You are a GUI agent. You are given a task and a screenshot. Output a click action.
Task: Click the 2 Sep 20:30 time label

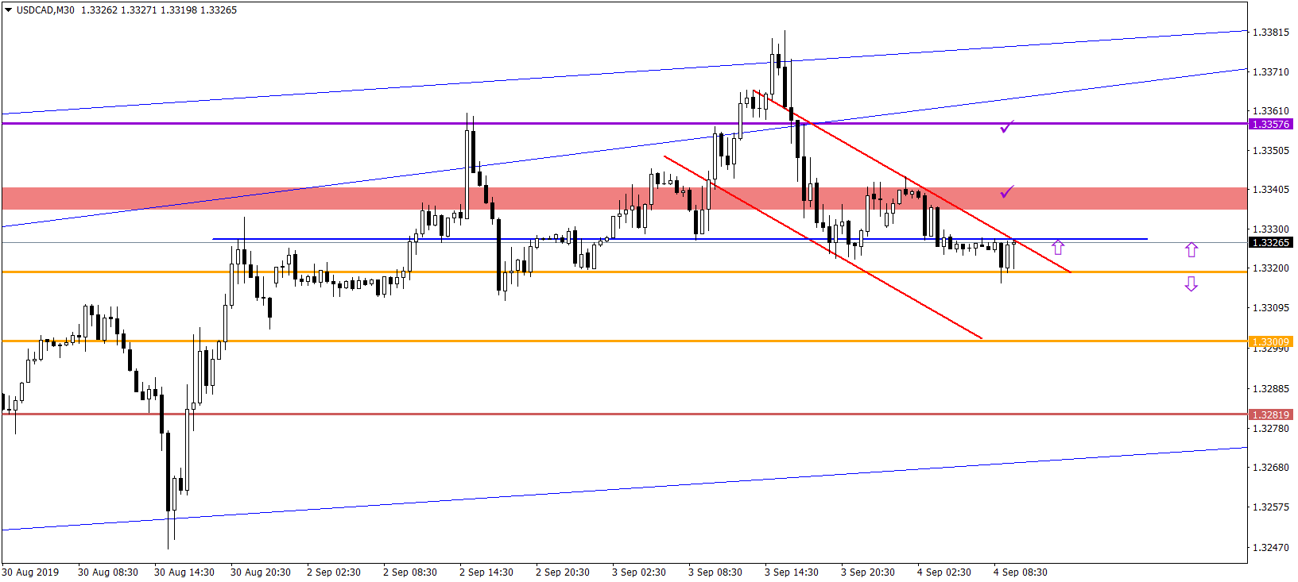563,572
